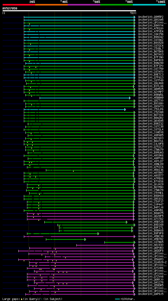
Task: Click the UniRef100_C5YHE1 label
Action: pos(151,193)
